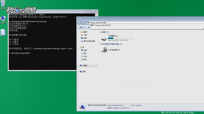
Task: Open Recent Places in Favorites
Action: pos(88,41)
